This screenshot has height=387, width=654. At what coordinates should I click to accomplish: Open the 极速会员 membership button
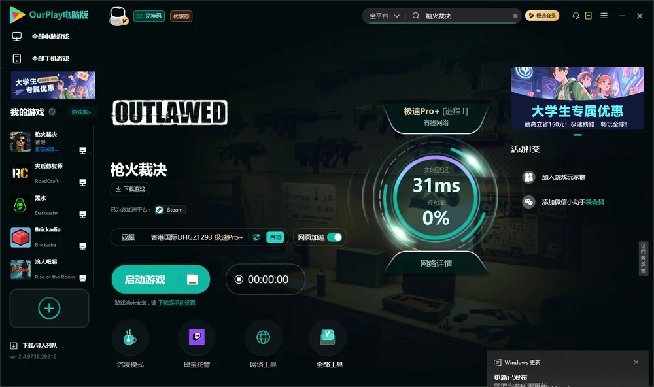542,16
